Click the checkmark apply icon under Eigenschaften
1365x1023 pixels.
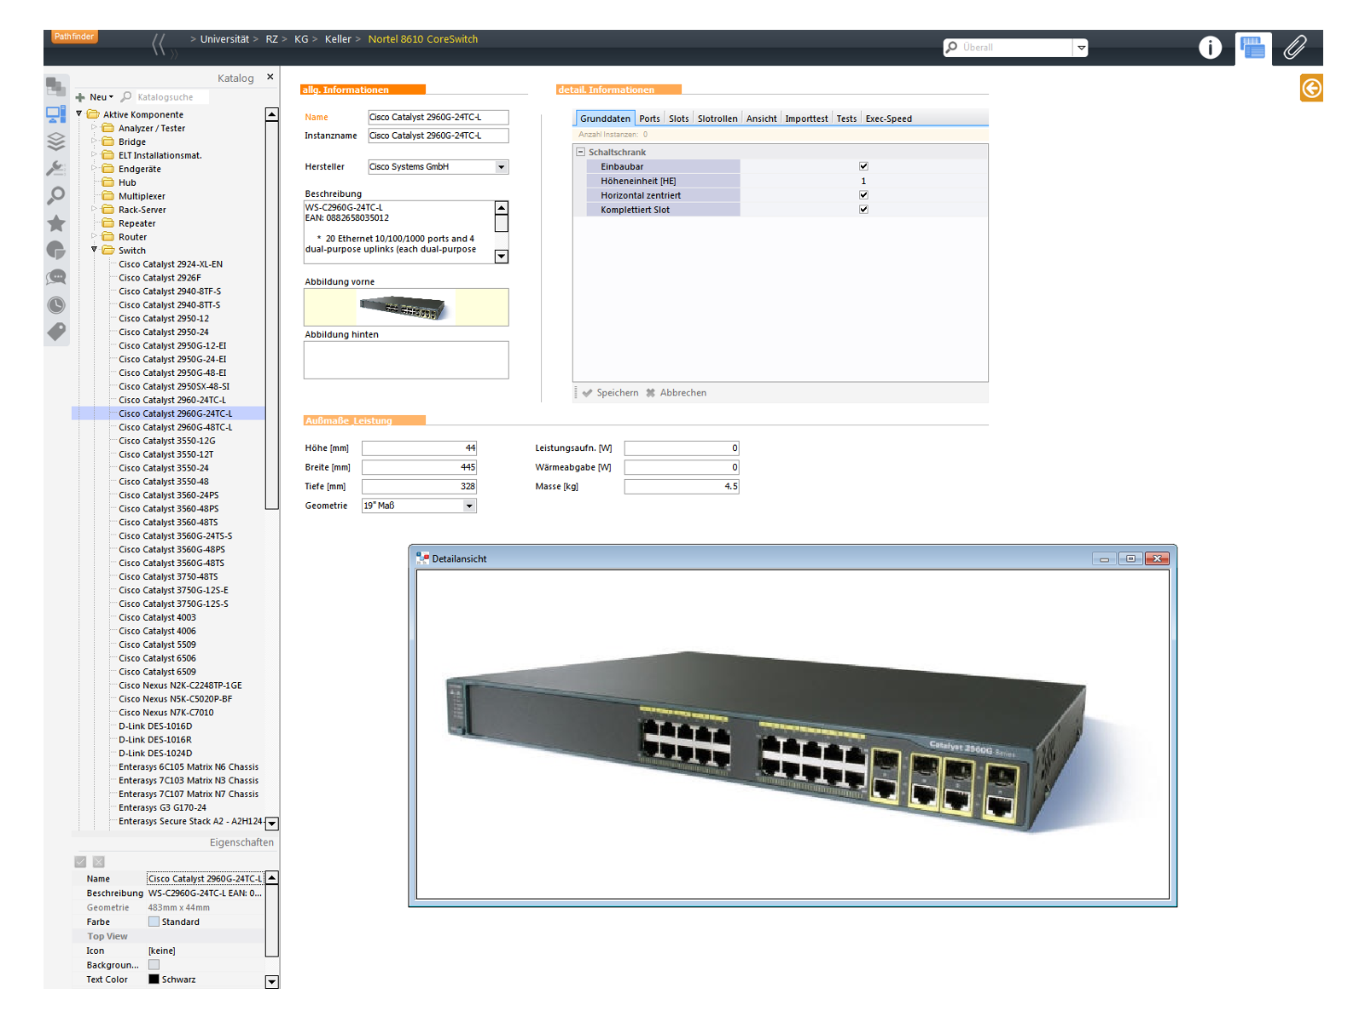[80, 862]
